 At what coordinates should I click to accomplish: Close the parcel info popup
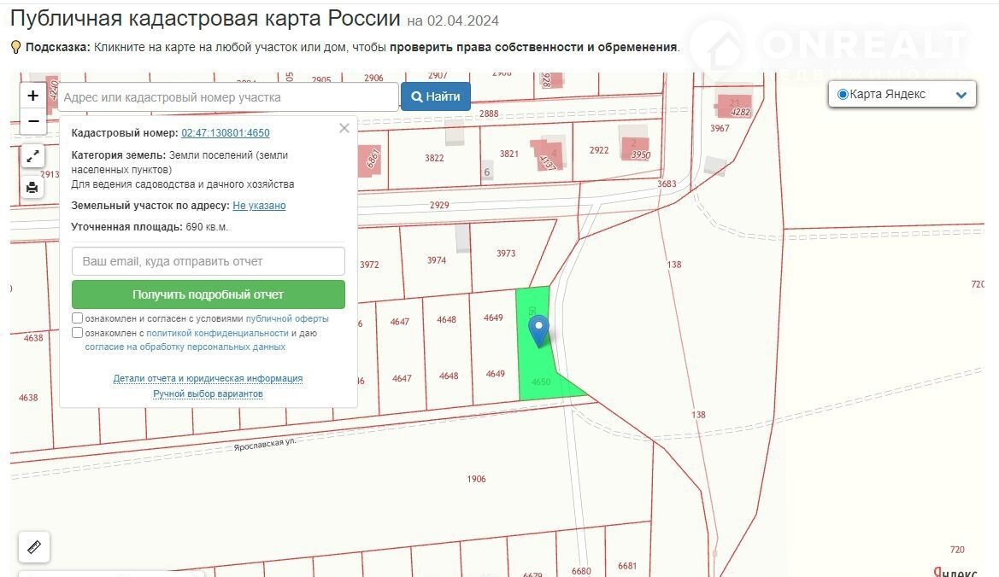click(344, 129)
